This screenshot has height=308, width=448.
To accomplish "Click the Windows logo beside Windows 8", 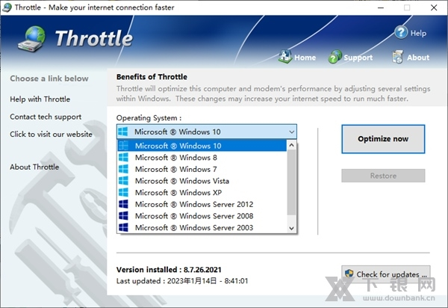I will pyautogui.click(x=123, y=158).
